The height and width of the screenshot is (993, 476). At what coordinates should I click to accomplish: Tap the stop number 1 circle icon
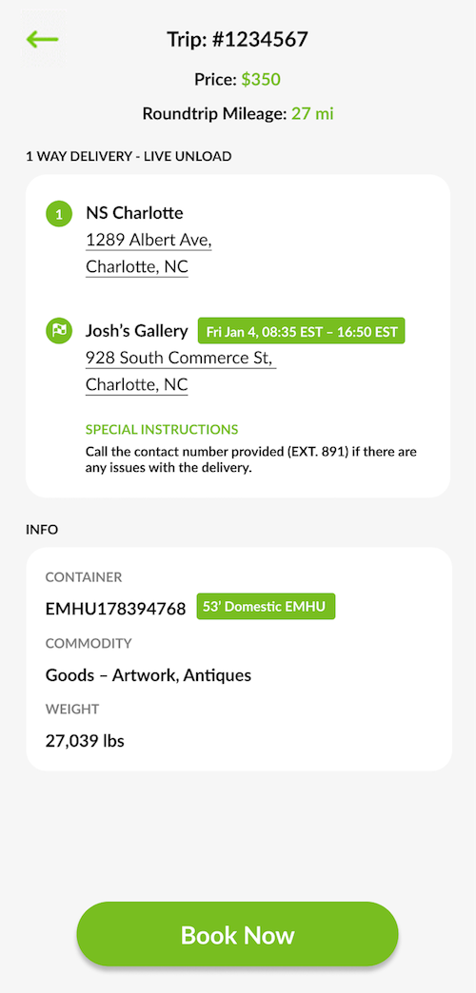(x=59, y=214)
